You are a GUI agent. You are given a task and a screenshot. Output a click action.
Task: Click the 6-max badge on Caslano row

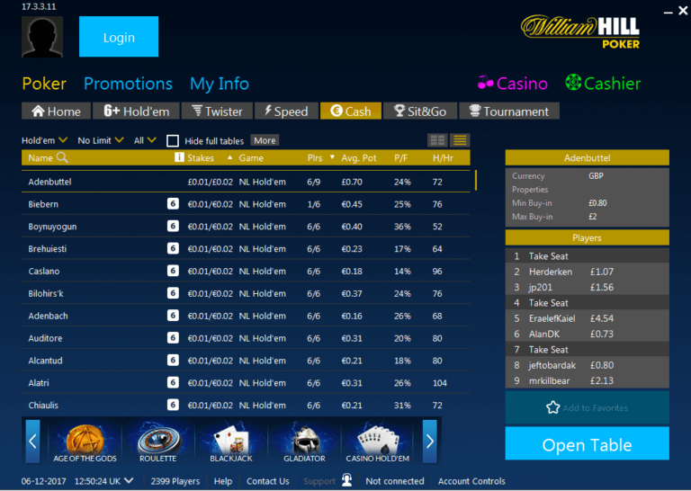point(173,271)
